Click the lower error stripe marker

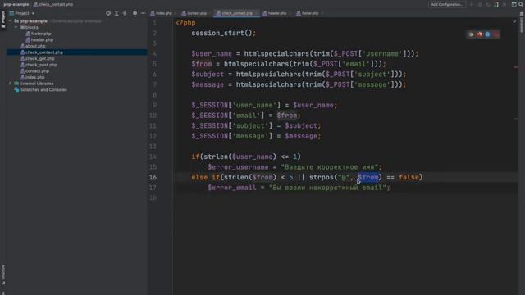click(516, 118)
